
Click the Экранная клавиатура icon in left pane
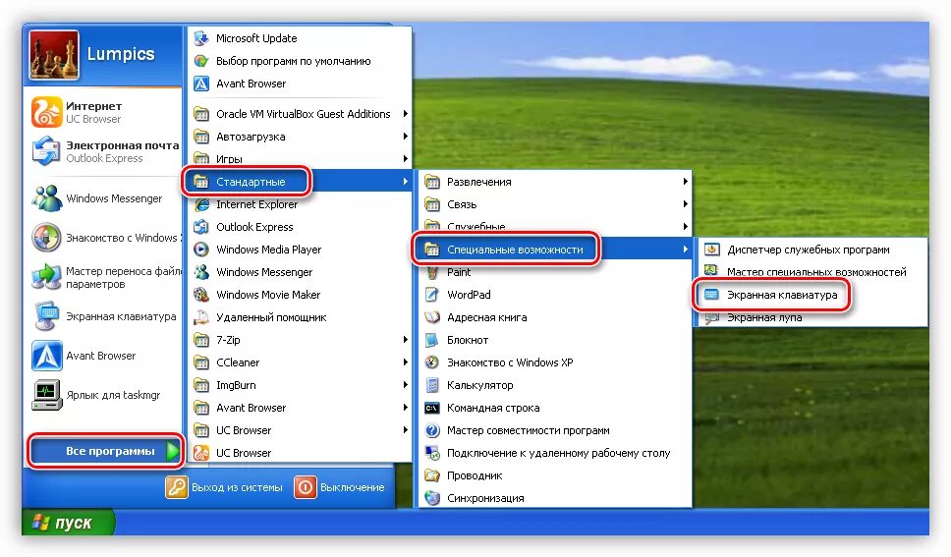coord(47,316)
